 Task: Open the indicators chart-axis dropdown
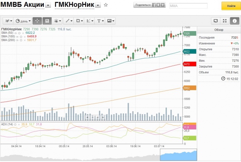point(89,21)
